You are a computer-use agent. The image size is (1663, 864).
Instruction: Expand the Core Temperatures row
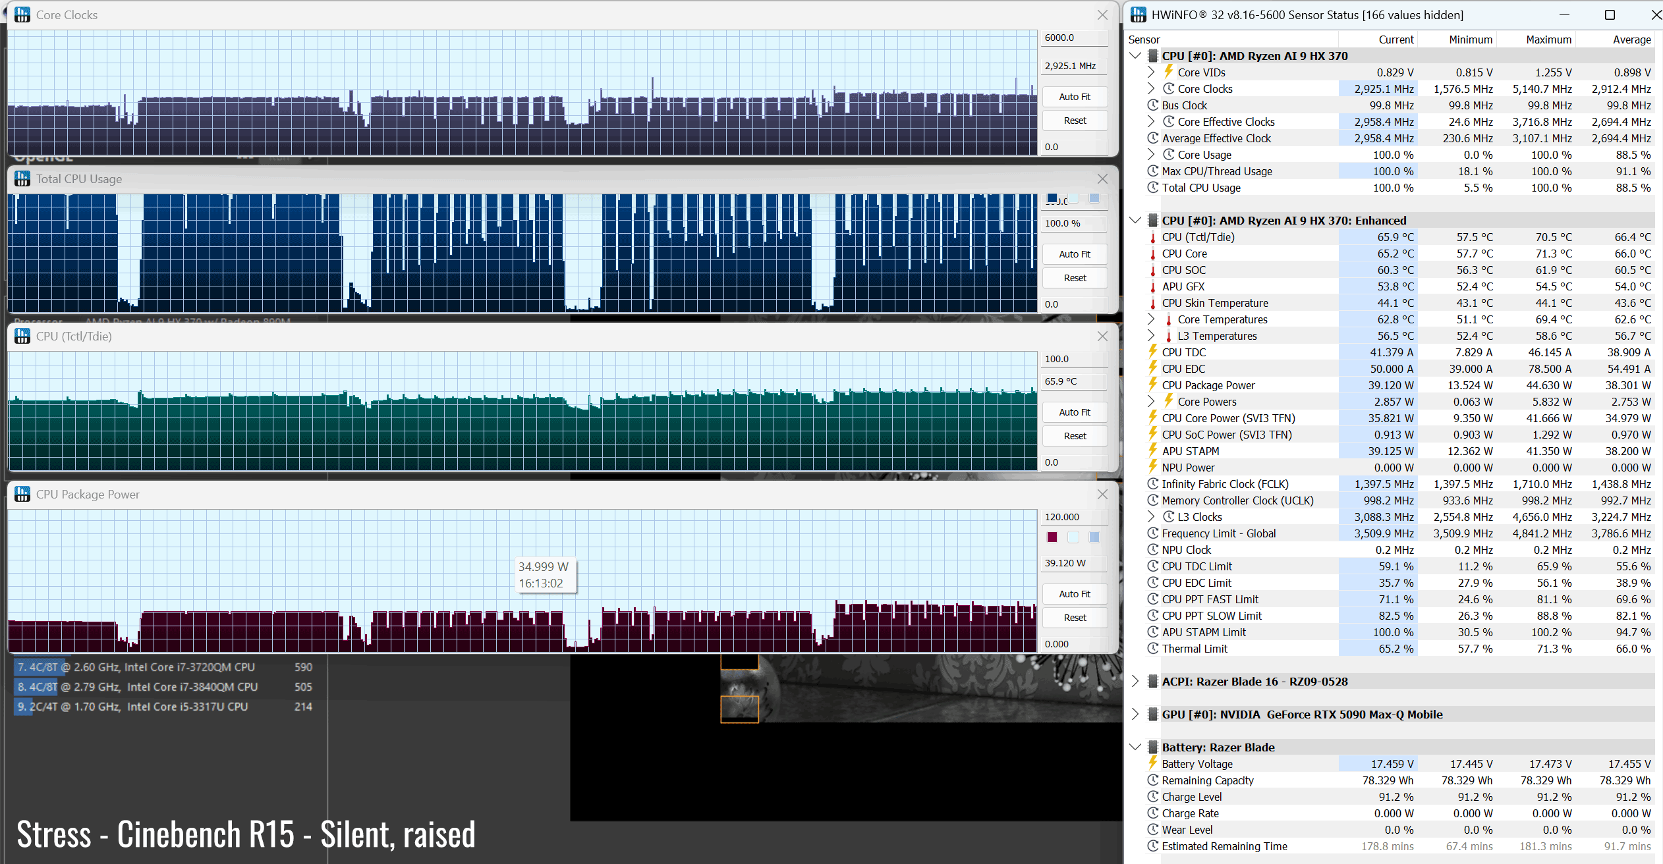pyautogui.click(x=1151, y=319)
